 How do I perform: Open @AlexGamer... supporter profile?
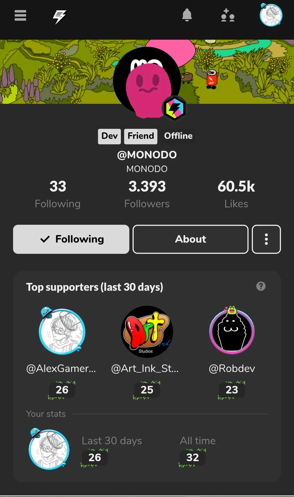[x=61, y=369]
